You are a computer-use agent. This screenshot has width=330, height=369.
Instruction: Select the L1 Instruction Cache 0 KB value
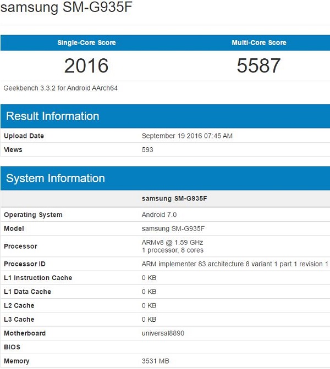[149, 278]
